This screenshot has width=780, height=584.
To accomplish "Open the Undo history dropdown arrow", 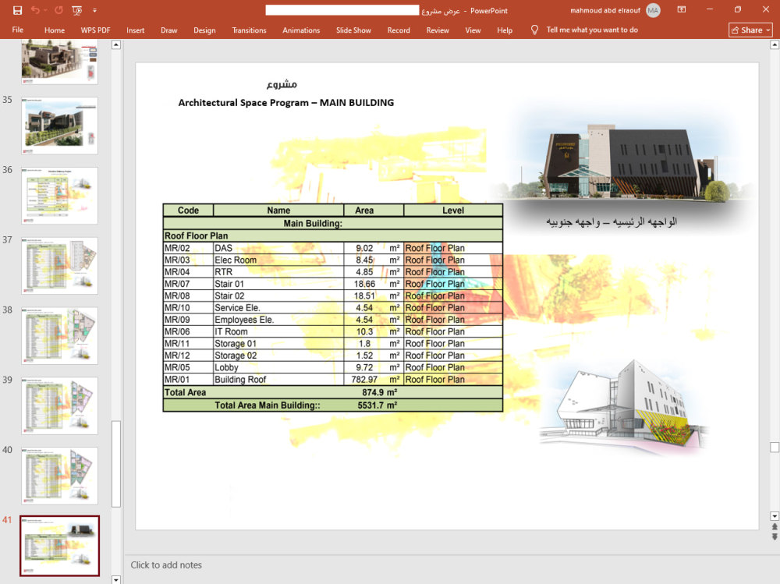I will click(45, 10).
